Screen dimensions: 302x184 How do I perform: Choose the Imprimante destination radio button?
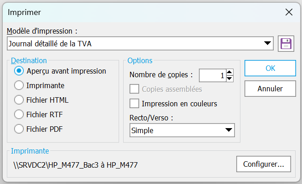click(x=19, y=85)
